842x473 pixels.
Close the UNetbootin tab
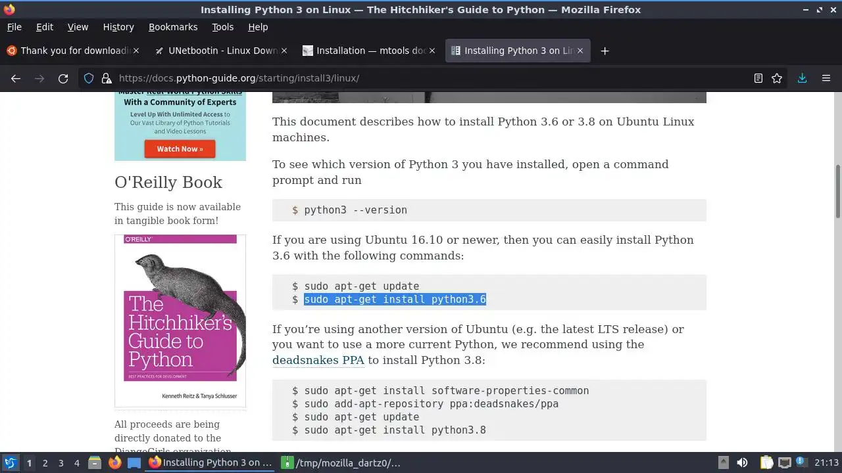tap(284, 51)
